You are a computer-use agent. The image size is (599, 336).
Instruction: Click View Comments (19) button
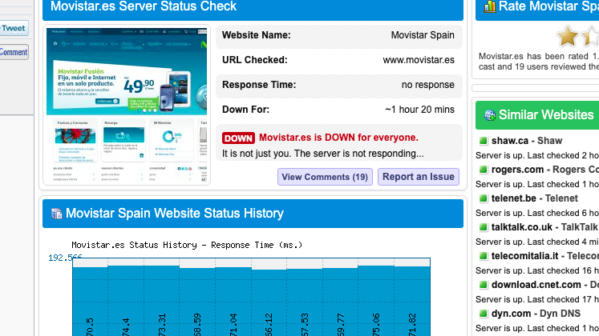(325, 177)
